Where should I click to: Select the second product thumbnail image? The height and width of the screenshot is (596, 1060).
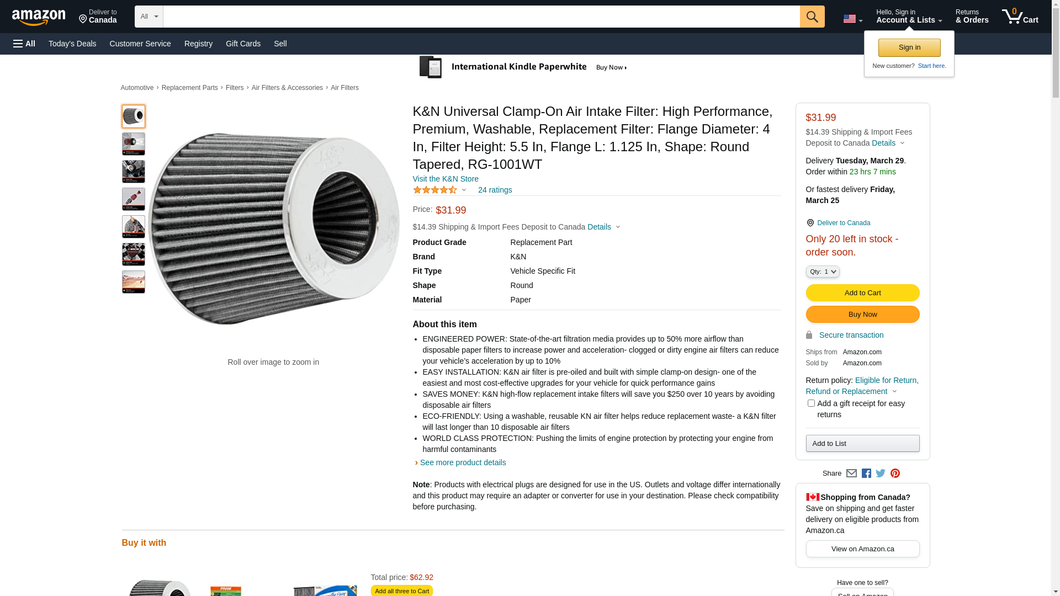pyautogui.click(x=134, y=144)
